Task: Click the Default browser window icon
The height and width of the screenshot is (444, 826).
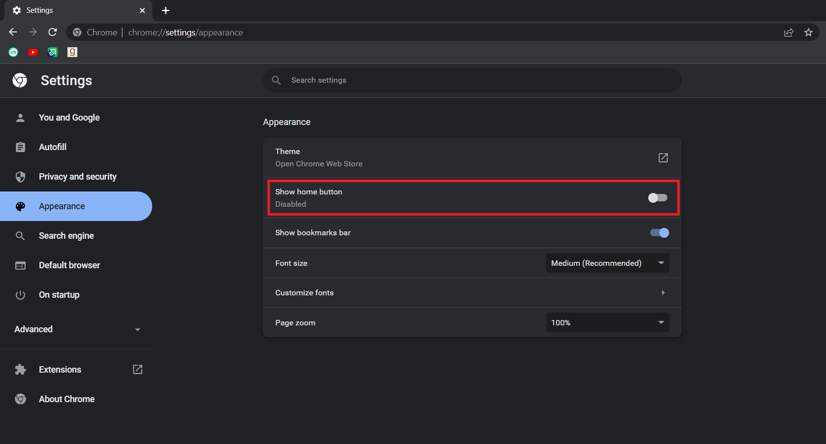Action: [x=20, y=265]
